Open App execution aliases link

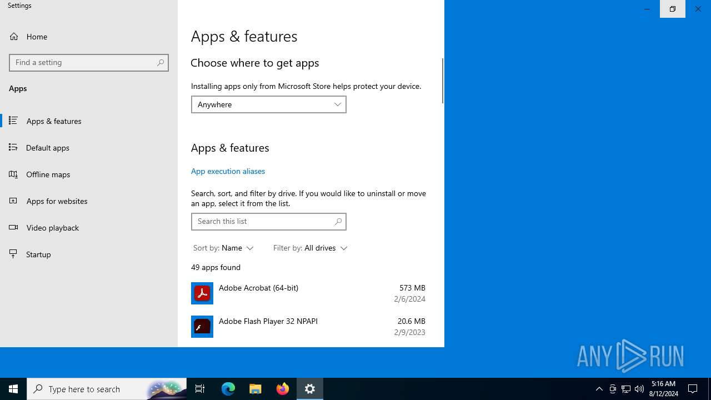[x=228, y=171]
